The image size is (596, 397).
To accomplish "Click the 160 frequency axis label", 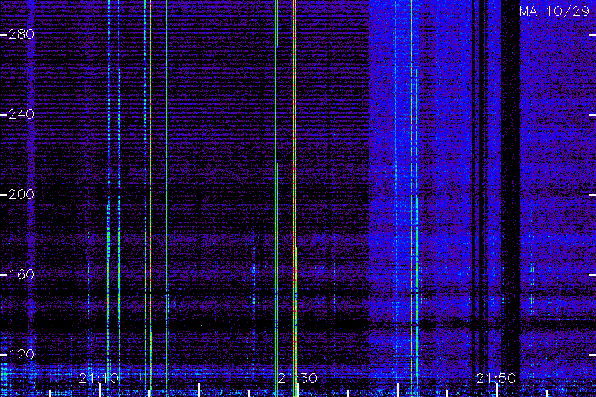I will pos(21,275).
